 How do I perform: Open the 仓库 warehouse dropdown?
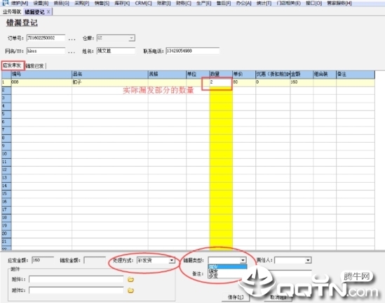[x=132, y=38]
